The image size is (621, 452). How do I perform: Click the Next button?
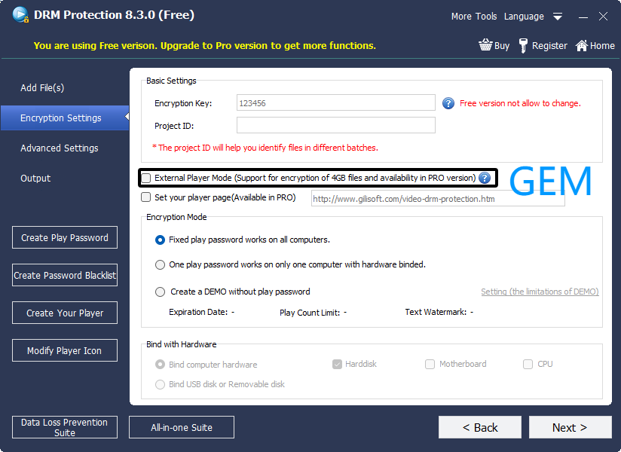[x=570, y=427]
